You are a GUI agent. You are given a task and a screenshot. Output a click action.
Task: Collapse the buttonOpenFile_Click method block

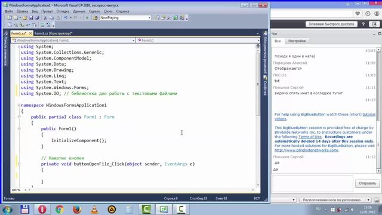[x=19, y=164]
